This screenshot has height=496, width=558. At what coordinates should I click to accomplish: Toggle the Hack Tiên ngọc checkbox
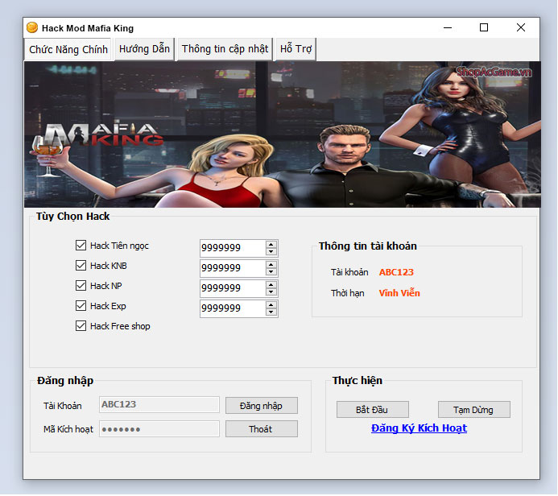click(81, 246)
